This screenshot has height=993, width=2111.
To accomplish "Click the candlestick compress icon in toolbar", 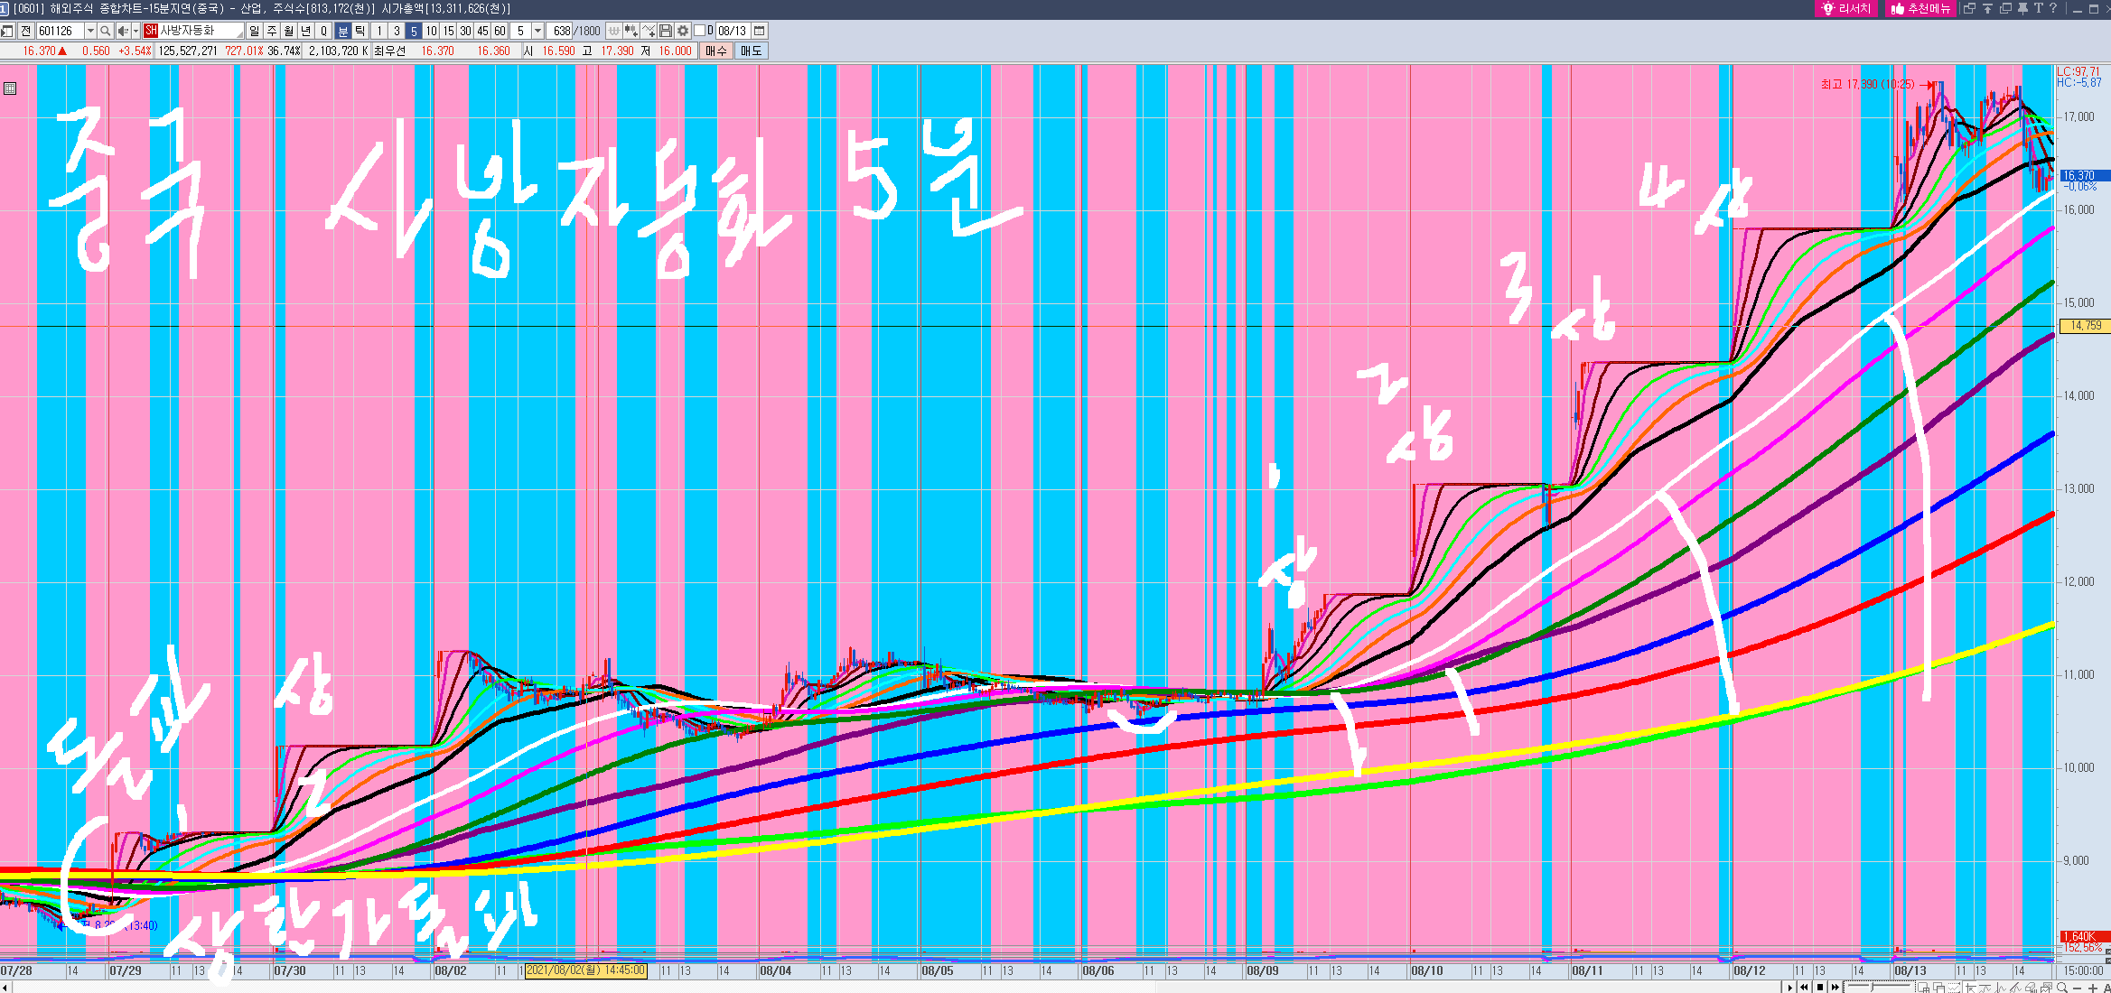I will (614, 31).
